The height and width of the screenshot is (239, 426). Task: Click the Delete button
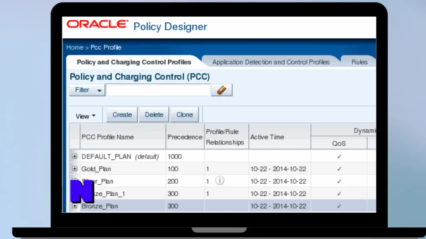pyautogui.click(x=154, y=115)
